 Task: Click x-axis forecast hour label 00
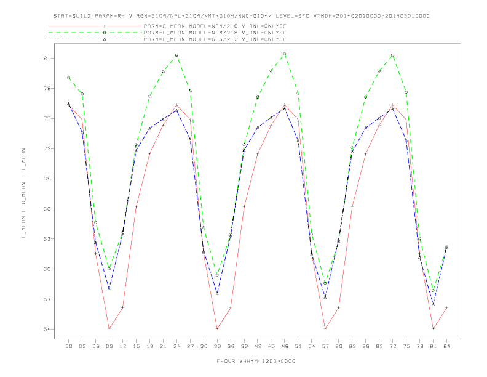coord(69,346)
